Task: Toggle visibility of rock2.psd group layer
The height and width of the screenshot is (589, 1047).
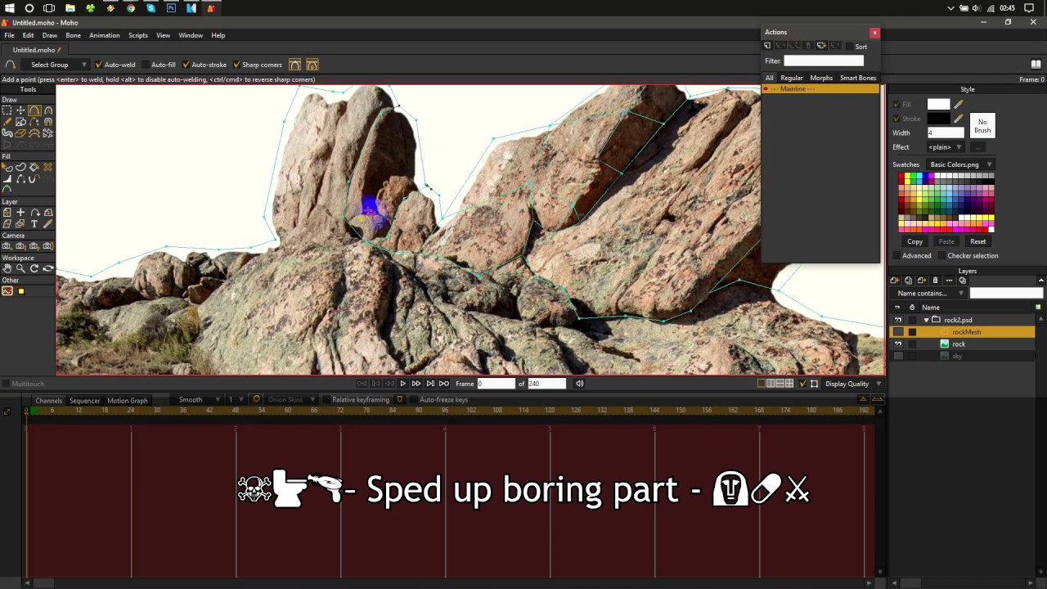Action: tap(898, 320)
